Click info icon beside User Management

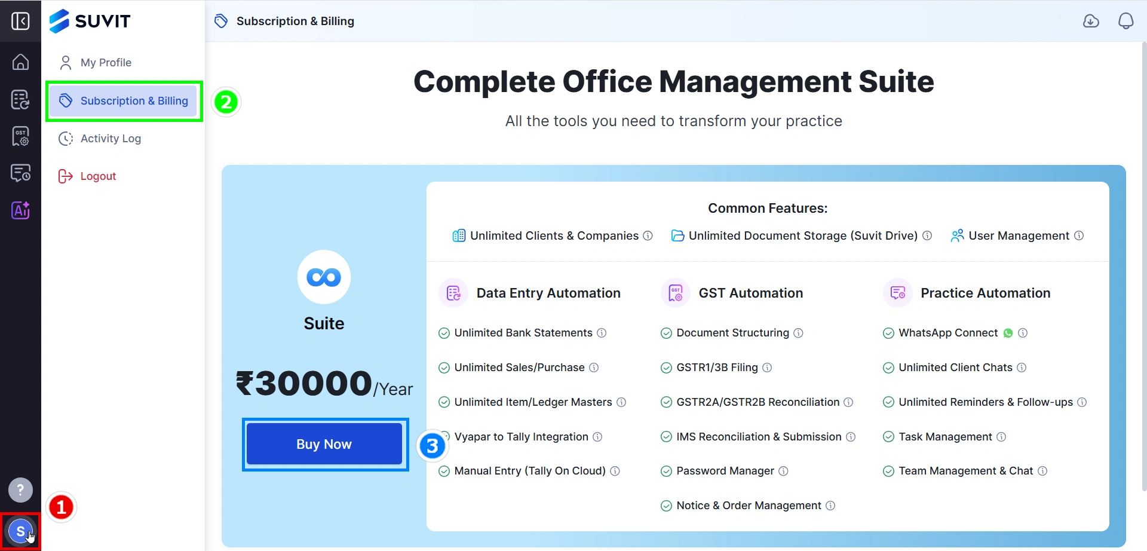[1079, 235]
